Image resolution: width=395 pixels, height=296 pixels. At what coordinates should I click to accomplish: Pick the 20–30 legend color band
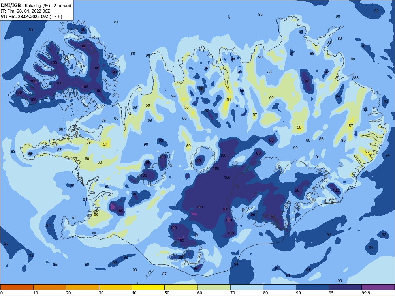tap(83, 287)
